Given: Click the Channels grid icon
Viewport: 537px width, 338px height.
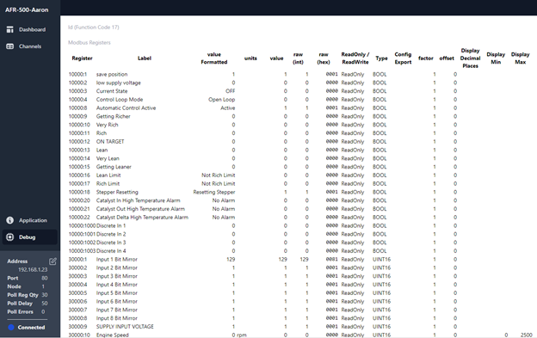Looking at the screenshot, I should [x=10, y=46].
